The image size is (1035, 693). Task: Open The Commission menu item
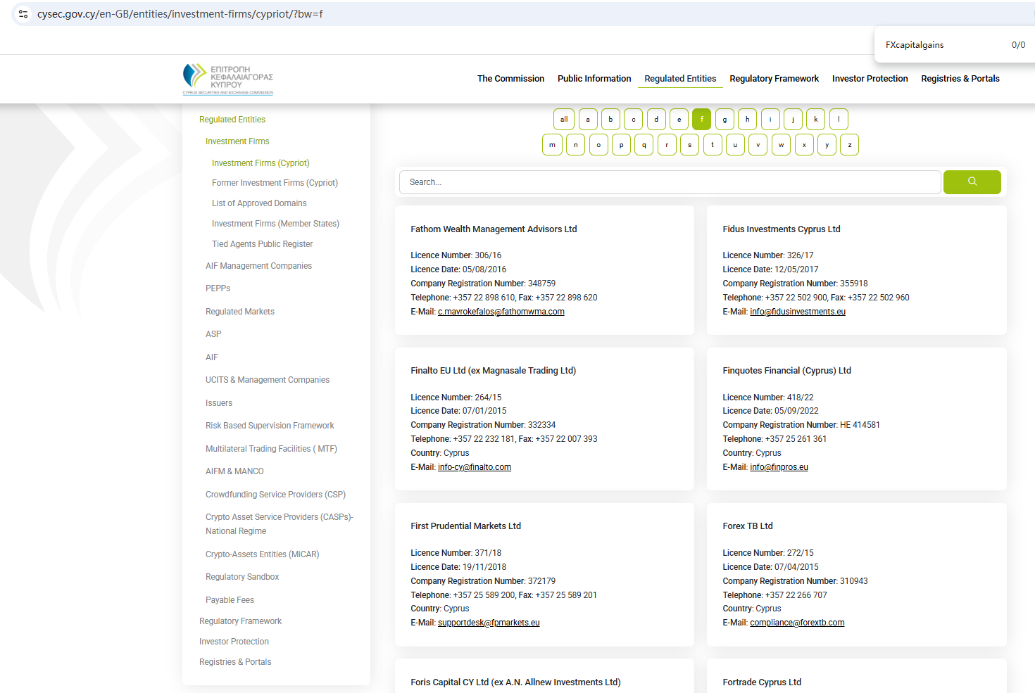[510, 79]
